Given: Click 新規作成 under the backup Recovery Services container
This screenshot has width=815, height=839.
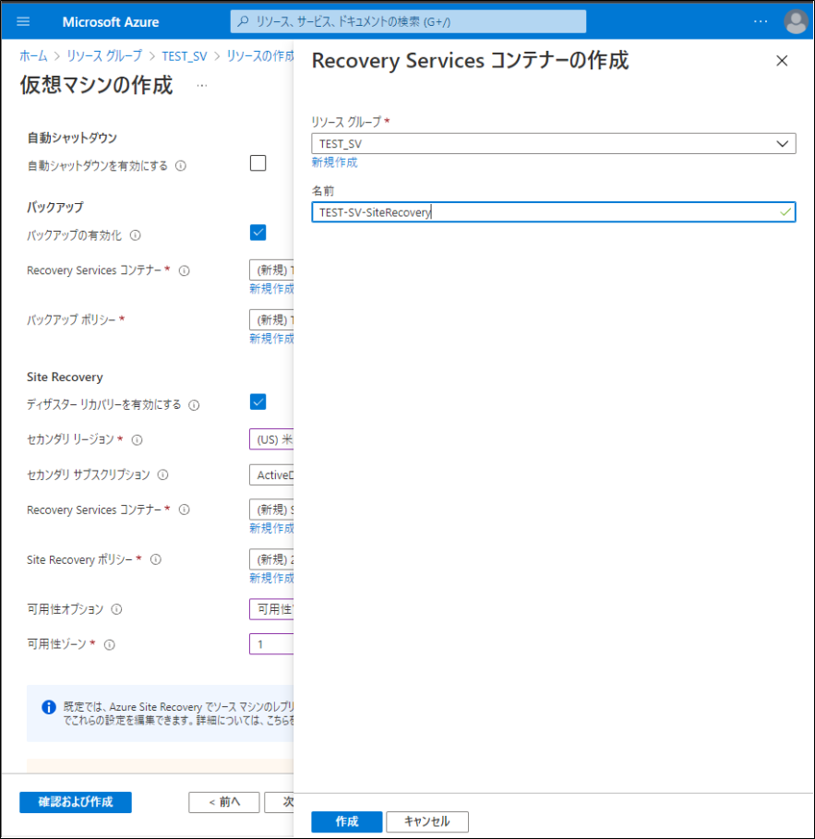Looking at the screenshot, I should [x=271, y=289].
